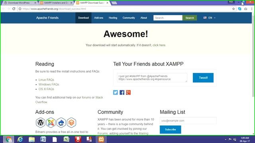Image resolution: width=255 pixels, height=143 pixels.
Task: Open the Drupal add-on icon
Action: tap(61, 123)
